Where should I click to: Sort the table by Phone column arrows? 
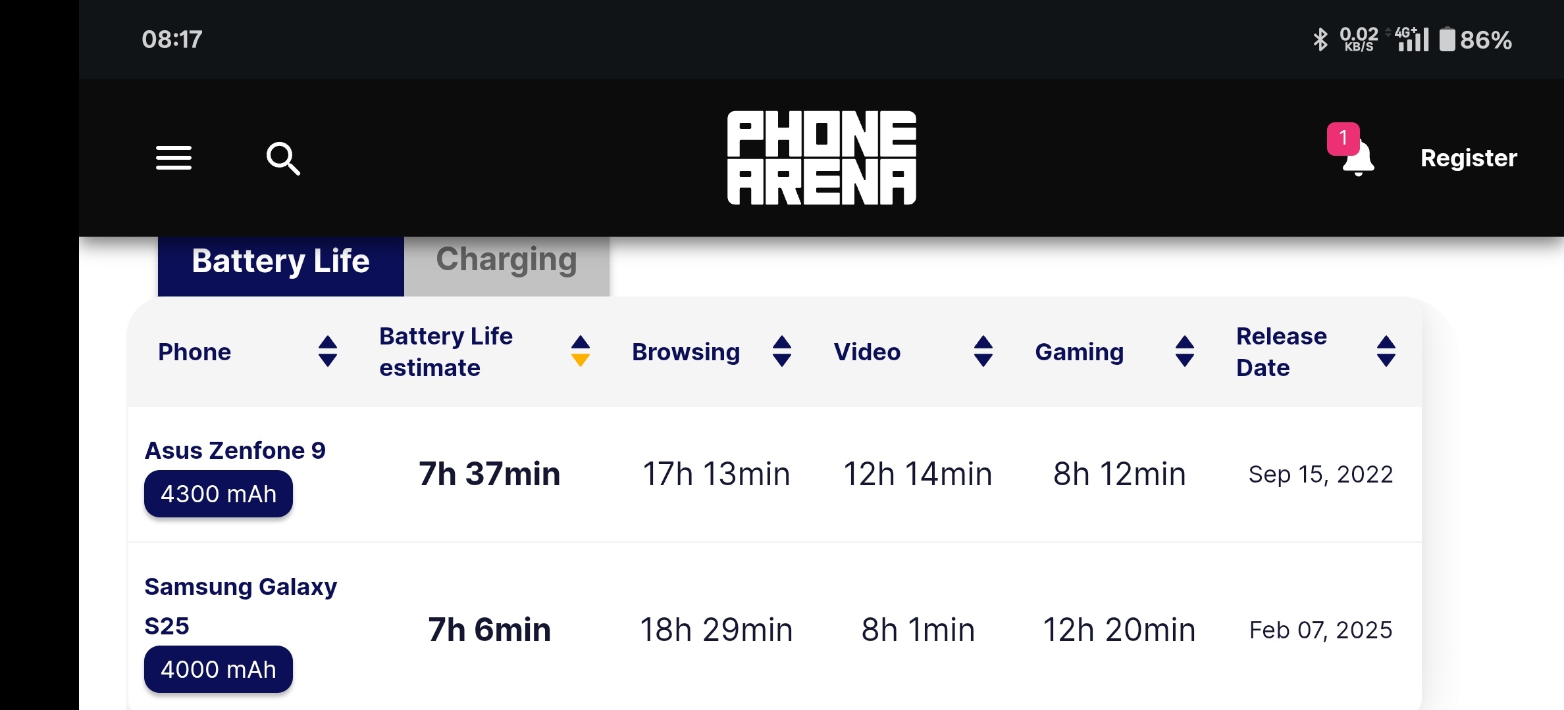pos(327,351)
